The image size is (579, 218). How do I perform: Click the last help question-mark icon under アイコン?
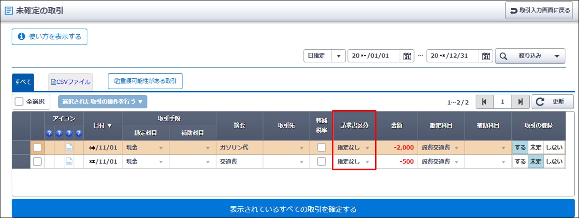pyautogui.click(x=78, y=133)
